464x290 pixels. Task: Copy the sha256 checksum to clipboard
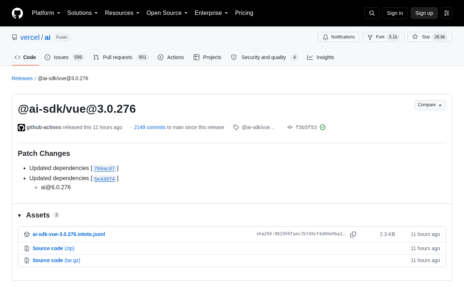point(353,235)
